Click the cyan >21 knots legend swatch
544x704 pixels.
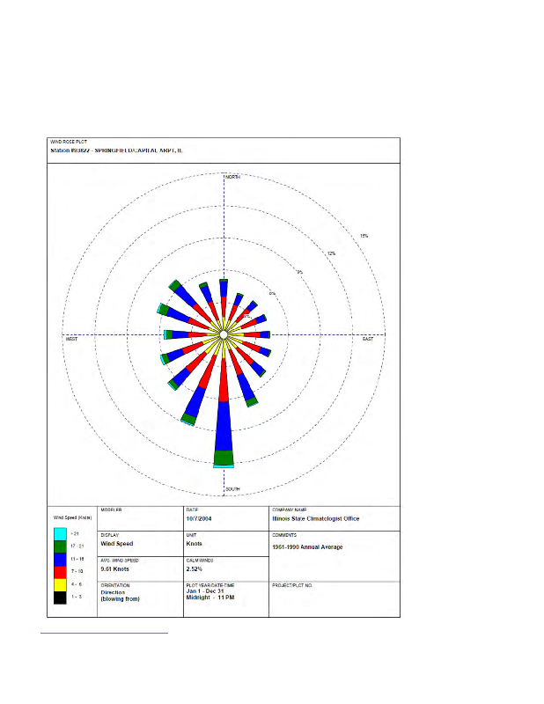coord(59,534)
